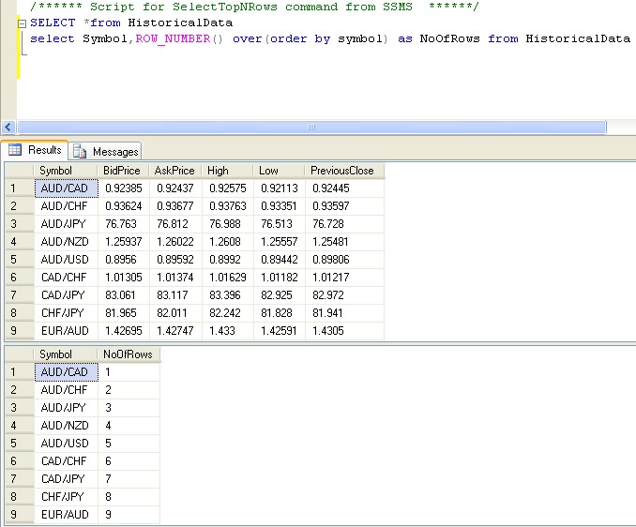This screenshot has width=636, height=527.
Task: Click AUD/USD symbol cell in second grid
Action: [66, 444]
